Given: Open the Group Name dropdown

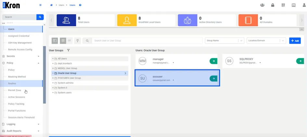Looking at the screenshot, I should tap(224, 41).
